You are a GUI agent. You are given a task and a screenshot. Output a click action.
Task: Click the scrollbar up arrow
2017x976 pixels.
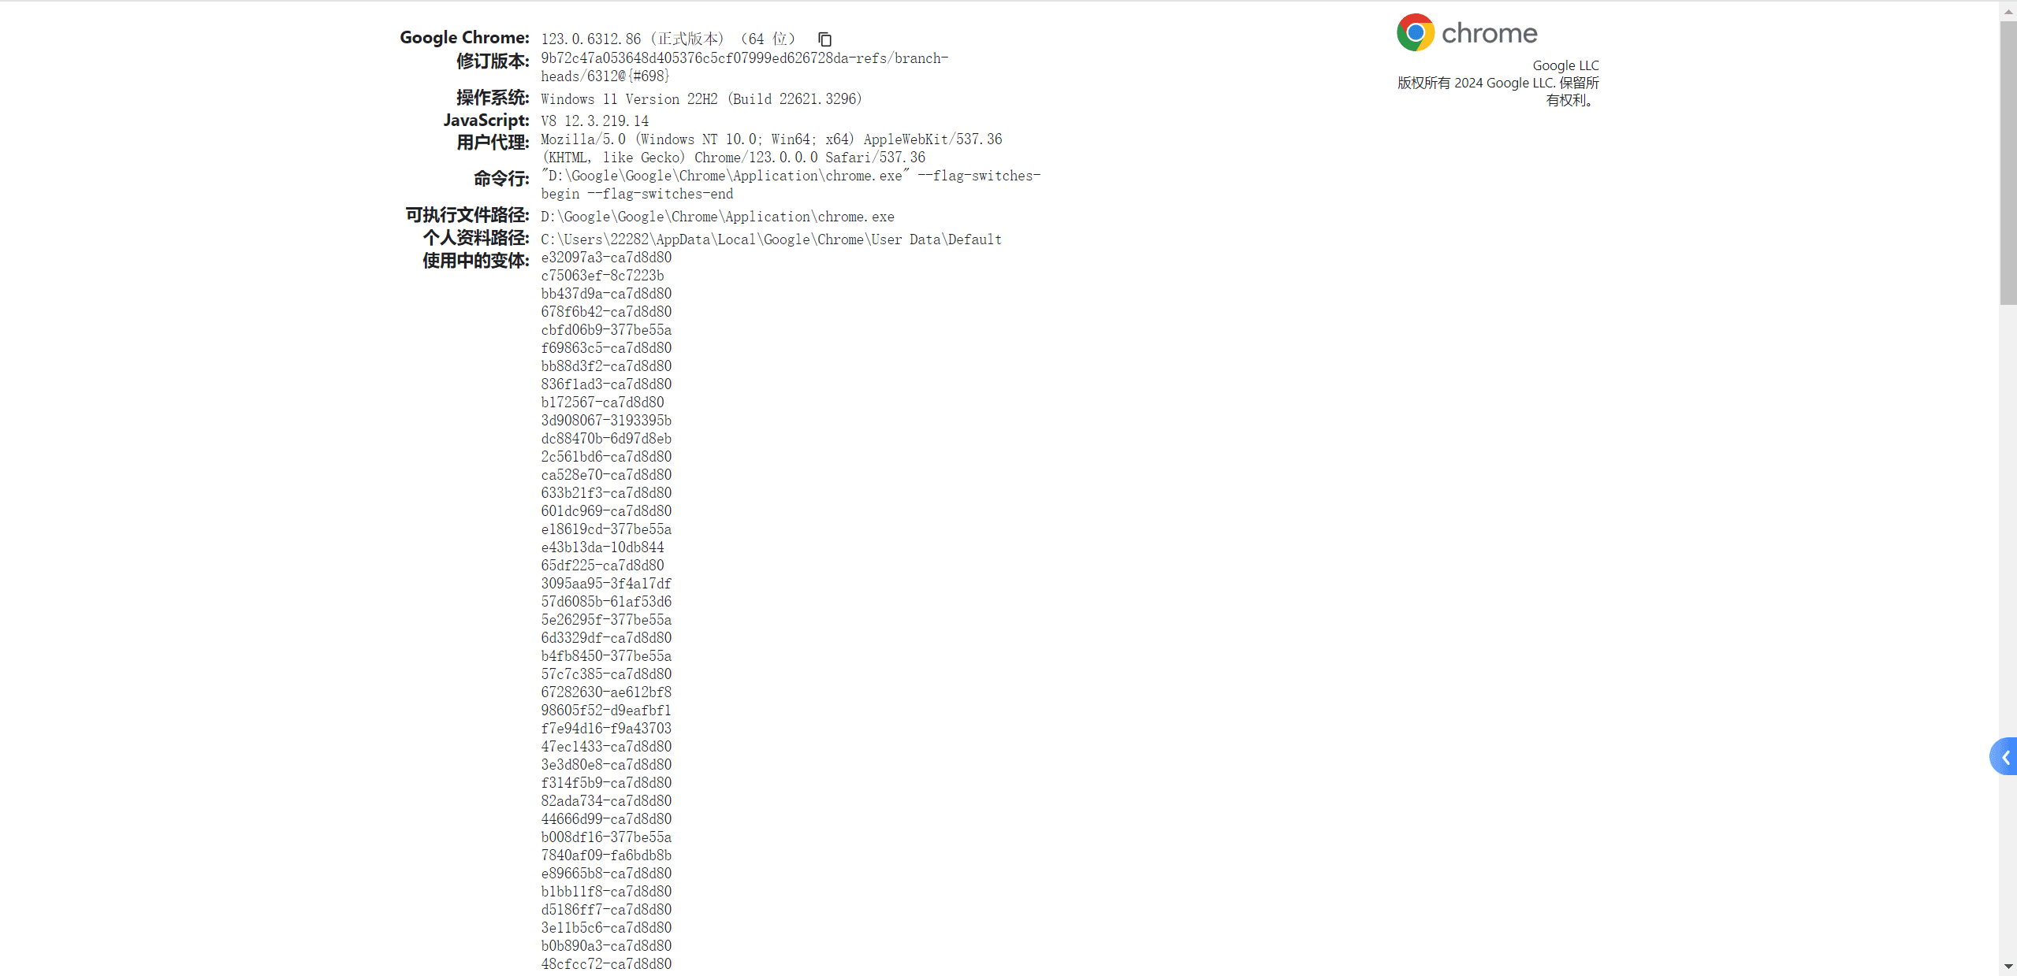tap(2008, 11)
